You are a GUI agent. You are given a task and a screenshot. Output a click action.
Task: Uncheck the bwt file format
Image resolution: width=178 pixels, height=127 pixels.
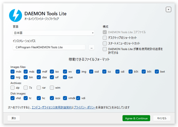click(x=157, y=72)
